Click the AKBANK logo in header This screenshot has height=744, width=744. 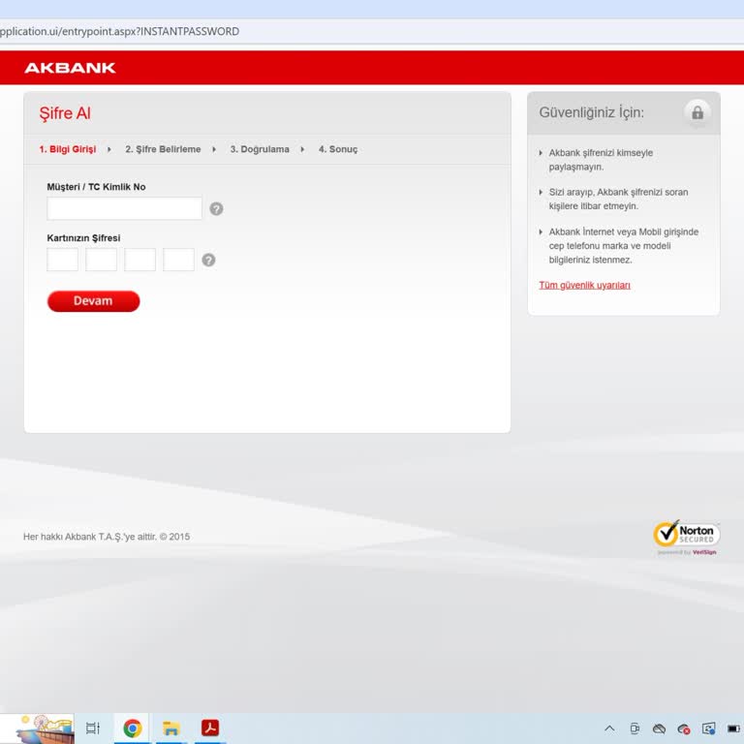coord(70,68)
